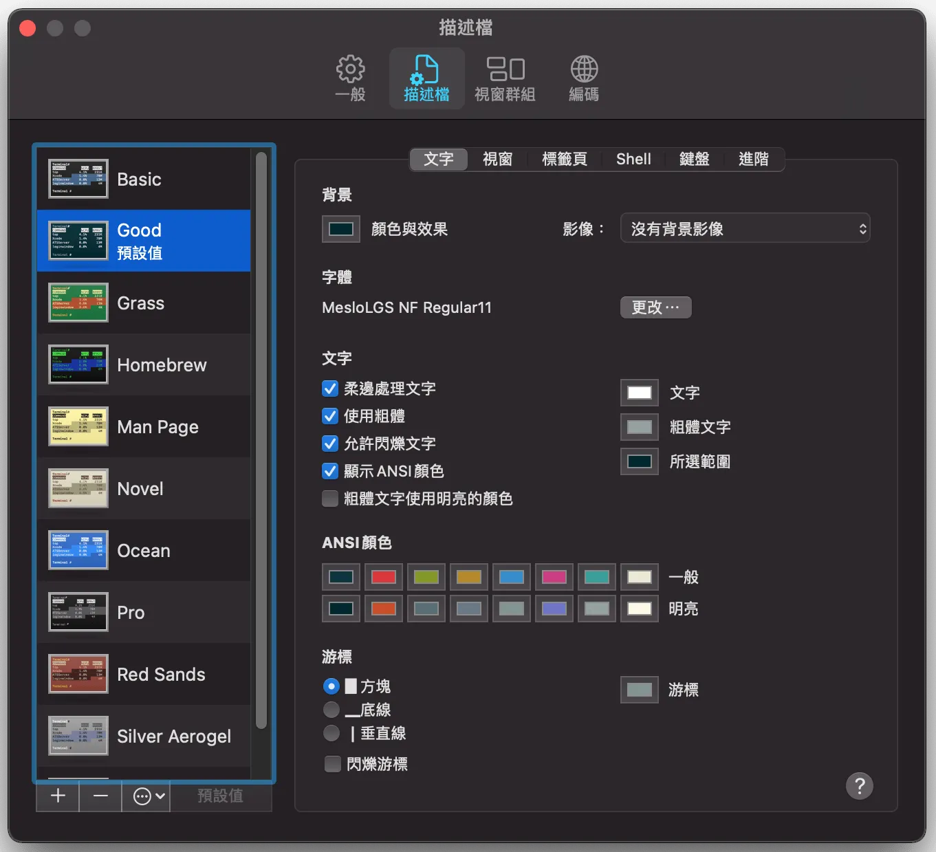The height and width of the screenshot is (852, 936).
Task: Click 更改 to change the font
Action: [655, 307]
